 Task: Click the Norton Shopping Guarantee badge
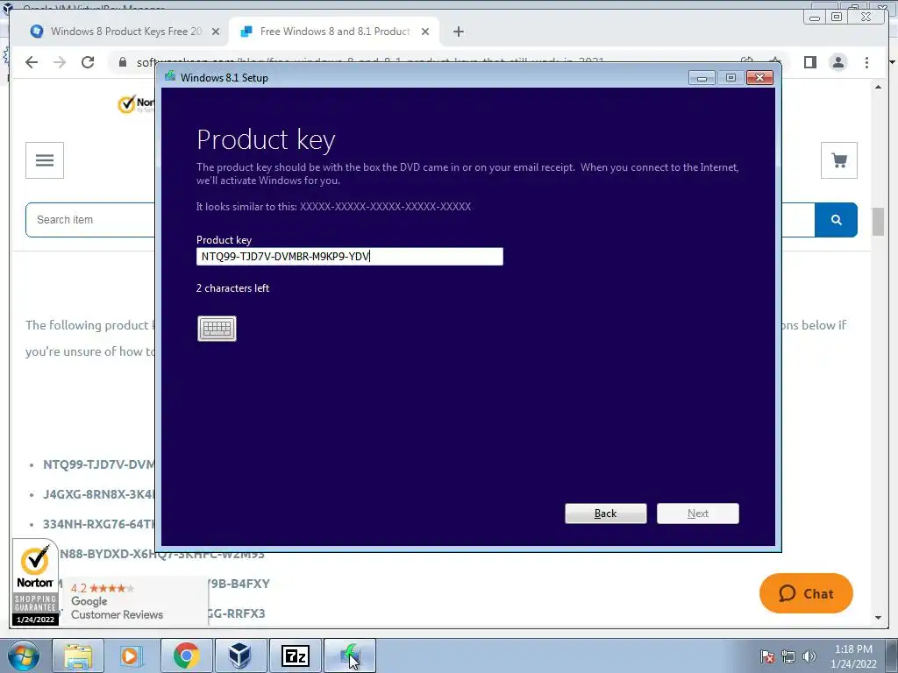pyautogui.click(x=35, y=583)
